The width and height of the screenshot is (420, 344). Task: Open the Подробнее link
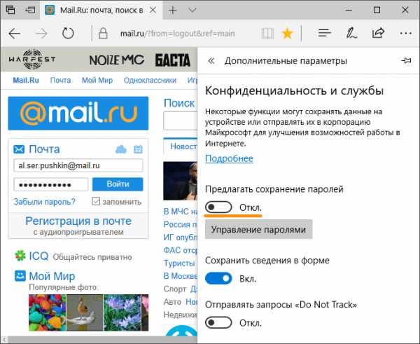229,158
